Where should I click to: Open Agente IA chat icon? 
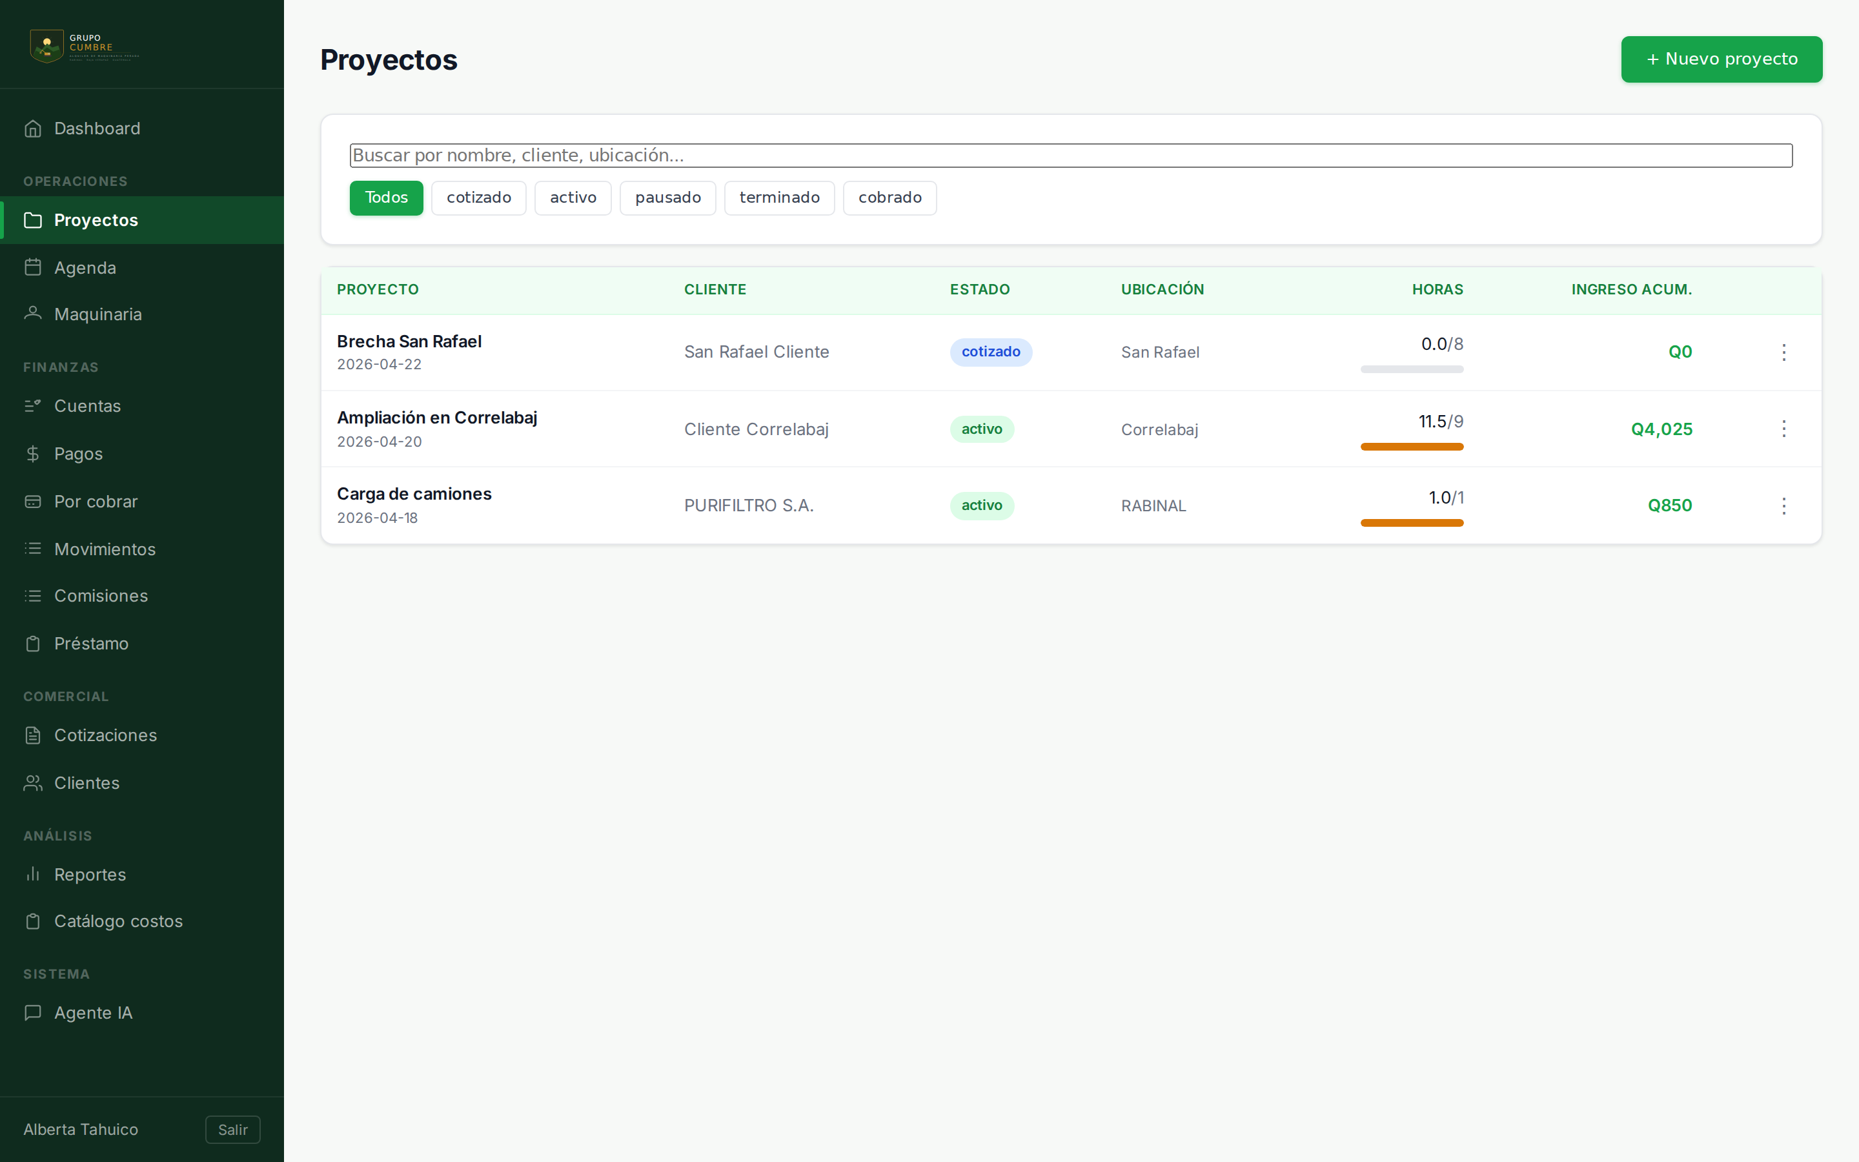pyautogui.click(x=32, y=1012)
